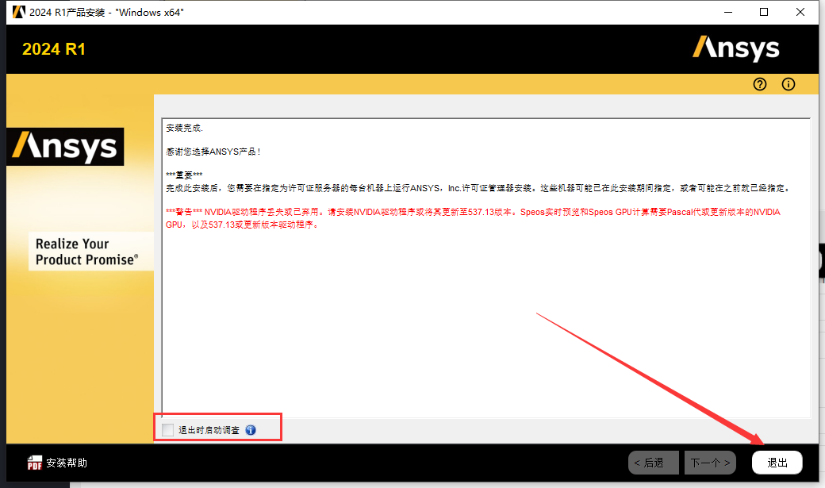The height and width of the screenshot is (488, 825).
Task: Click the 感谢您选择ANSYS产品 text
Action: (213, 152)
